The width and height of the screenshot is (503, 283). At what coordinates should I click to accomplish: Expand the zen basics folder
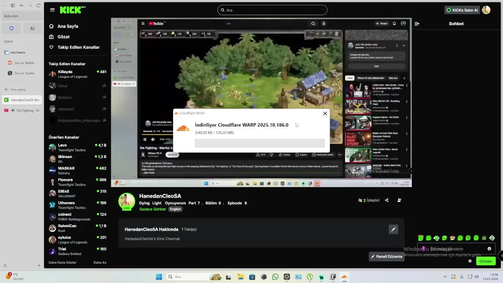tap(22, 52)
